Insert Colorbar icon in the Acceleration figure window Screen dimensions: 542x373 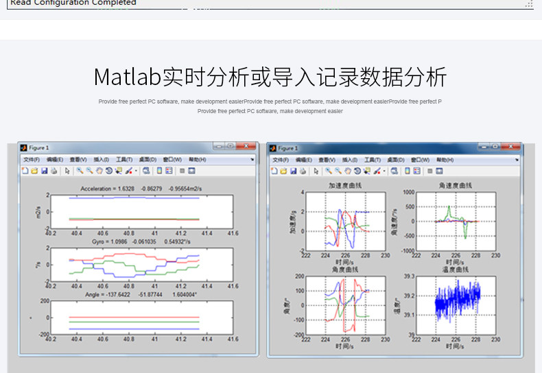(159, 171)
